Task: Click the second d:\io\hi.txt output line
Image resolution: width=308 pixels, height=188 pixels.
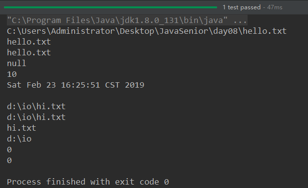Action: point(36,117)
